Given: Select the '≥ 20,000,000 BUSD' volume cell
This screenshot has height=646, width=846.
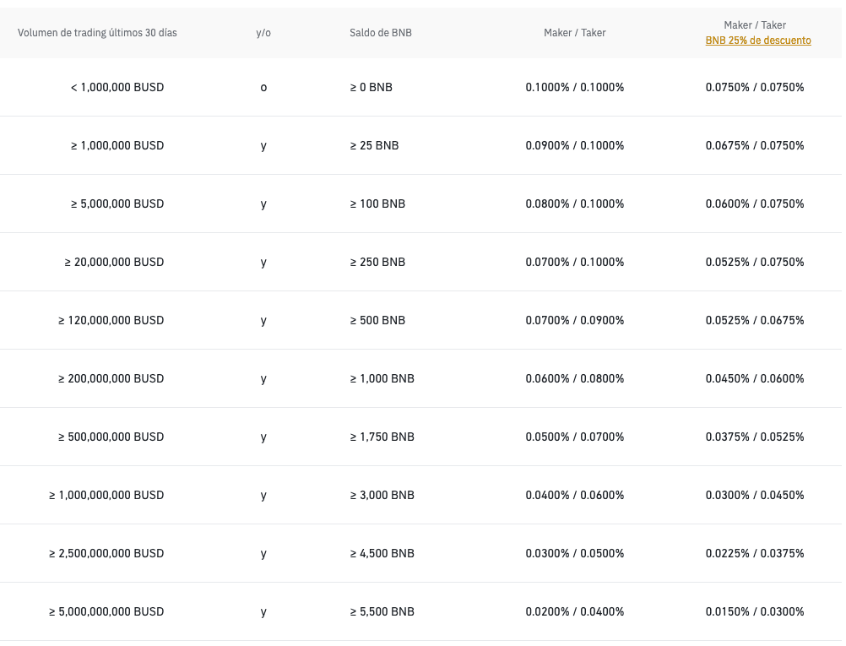Looking at the screenshot, I should tap(114, 263).
